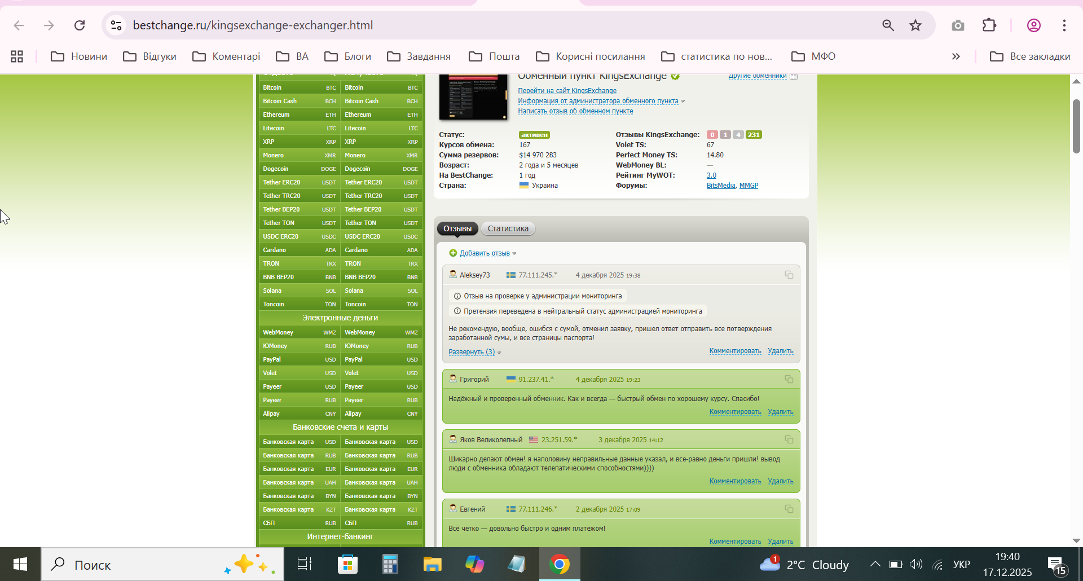Follow the Перейти на сайт KingsExchange link
Screen dimensions: 1083x581
567,91
